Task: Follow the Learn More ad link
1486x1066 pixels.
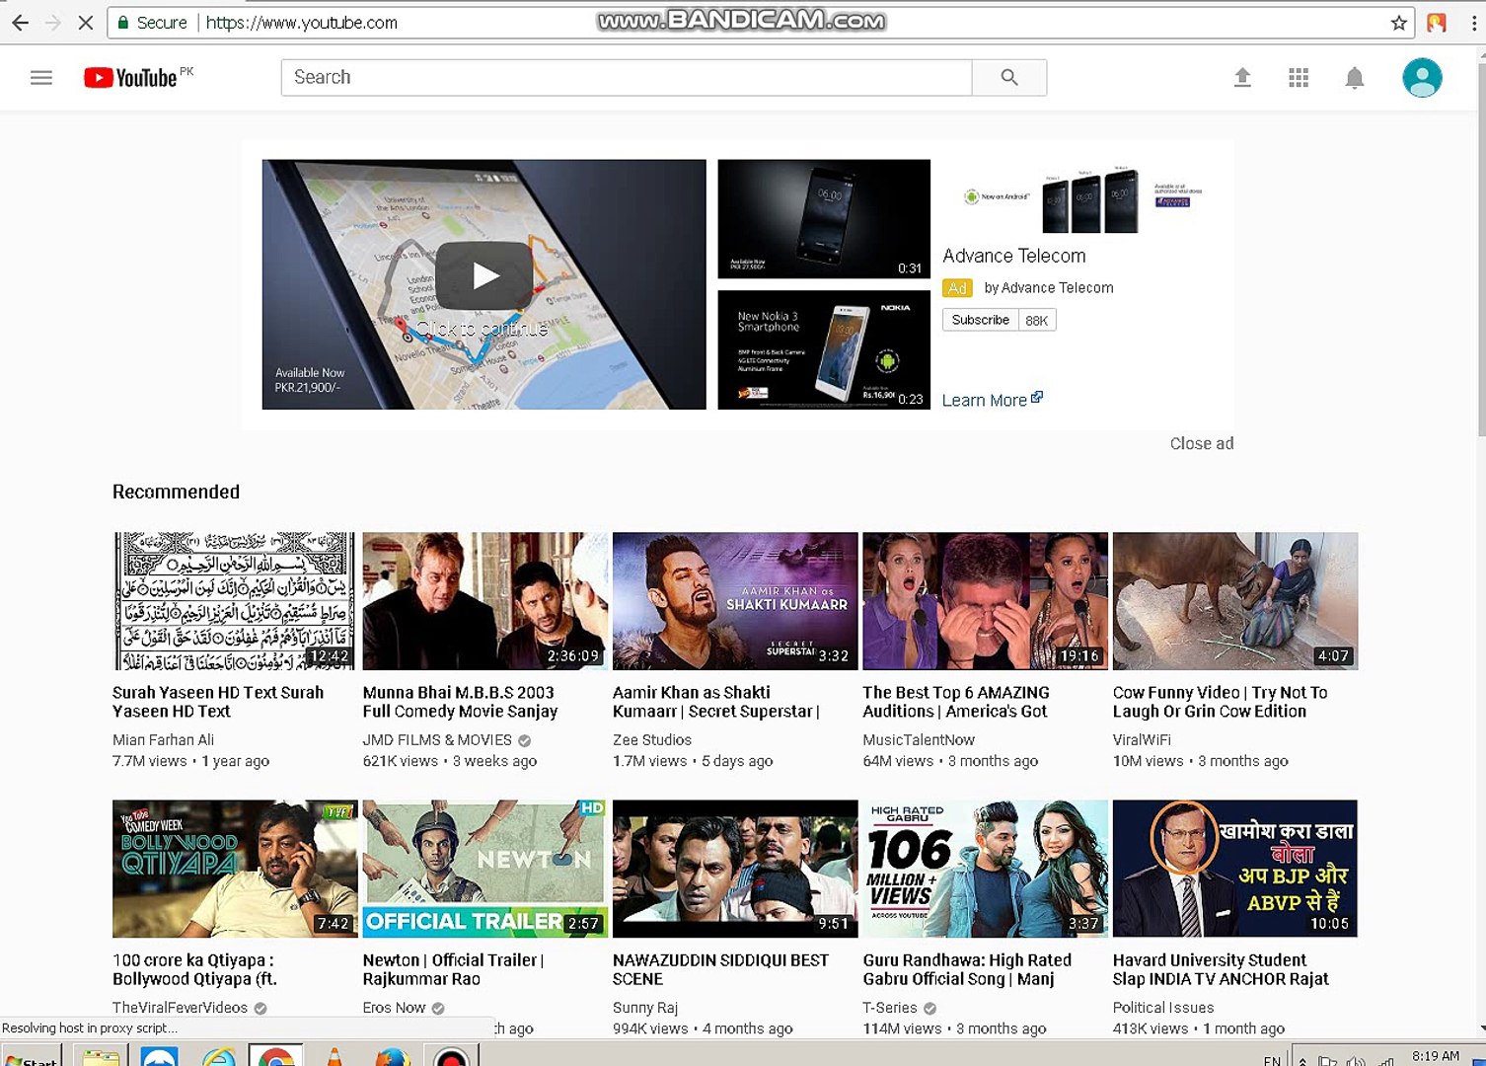Action: 992,400
